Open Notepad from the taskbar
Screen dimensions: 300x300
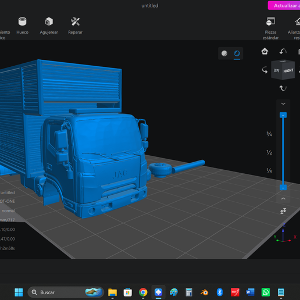pos(281,292)
